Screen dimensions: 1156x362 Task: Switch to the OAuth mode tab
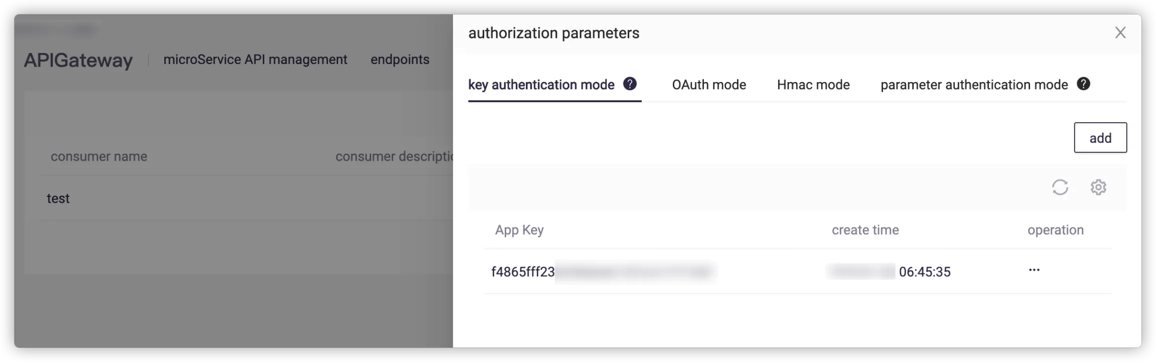tap(708, 85)
